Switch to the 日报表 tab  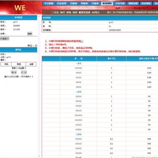[74, 3]
